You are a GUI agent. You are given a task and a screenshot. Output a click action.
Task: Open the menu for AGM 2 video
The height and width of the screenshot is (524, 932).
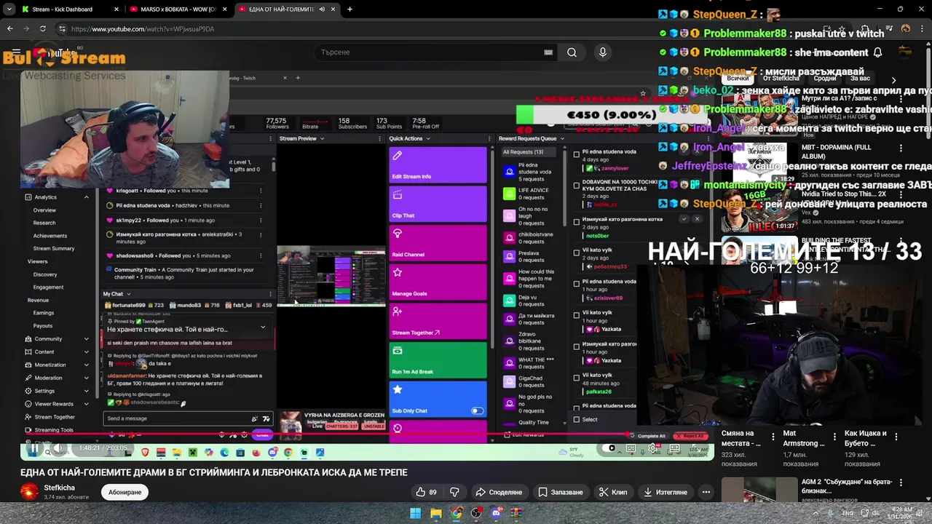pos(901,483)
